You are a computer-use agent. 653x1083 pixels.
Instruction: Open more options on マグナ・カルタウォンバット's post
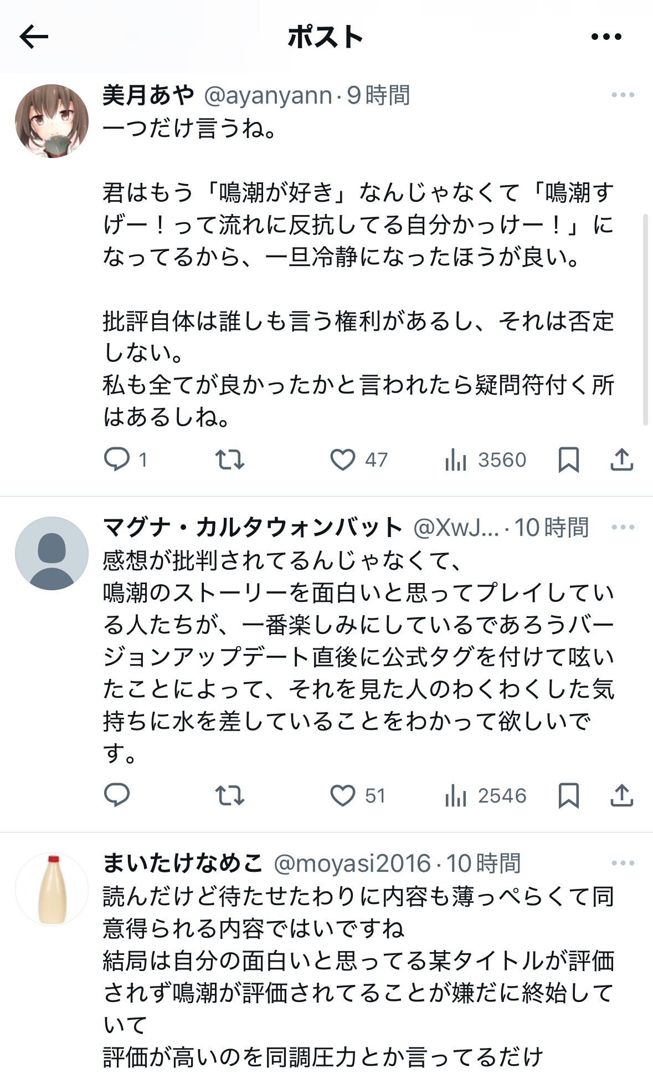coord(623,527)
